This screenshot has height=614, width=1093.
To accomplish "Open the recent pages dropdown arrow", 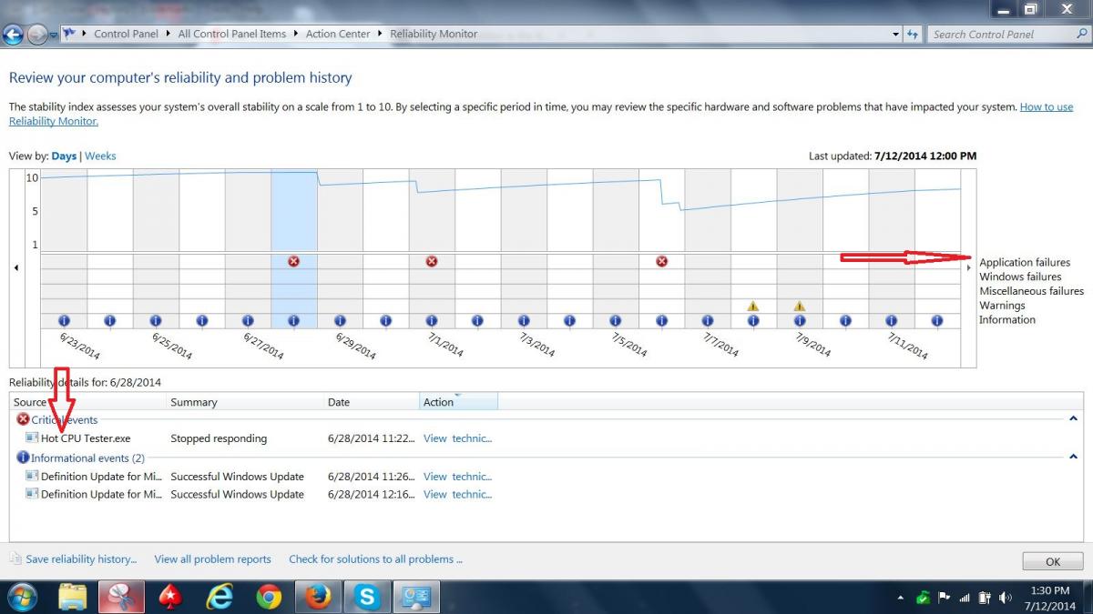I will [x=54, y=35].
